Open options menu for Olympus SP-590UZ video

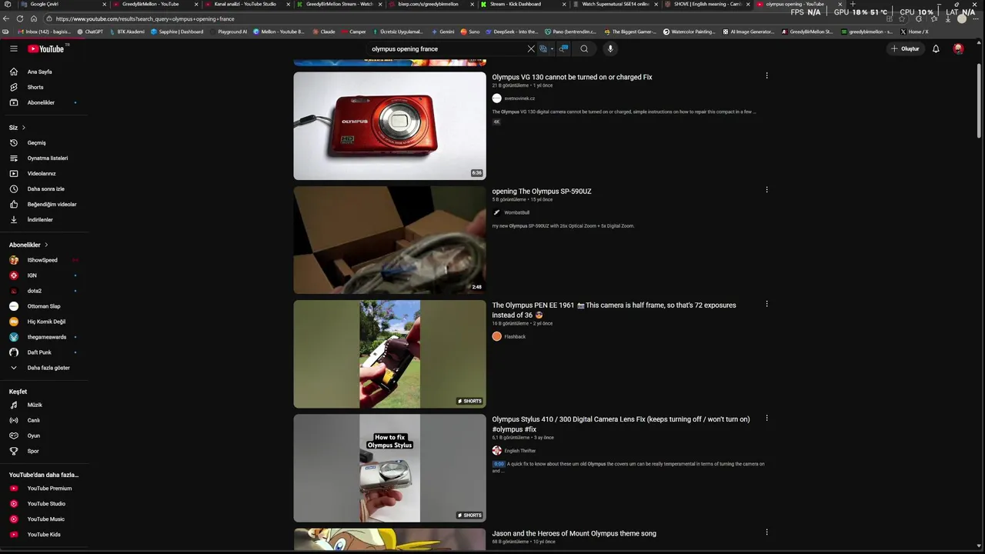coord(766,189)
